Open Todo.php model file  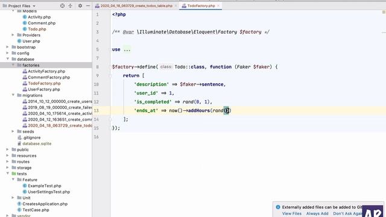(x=37, y=29)
